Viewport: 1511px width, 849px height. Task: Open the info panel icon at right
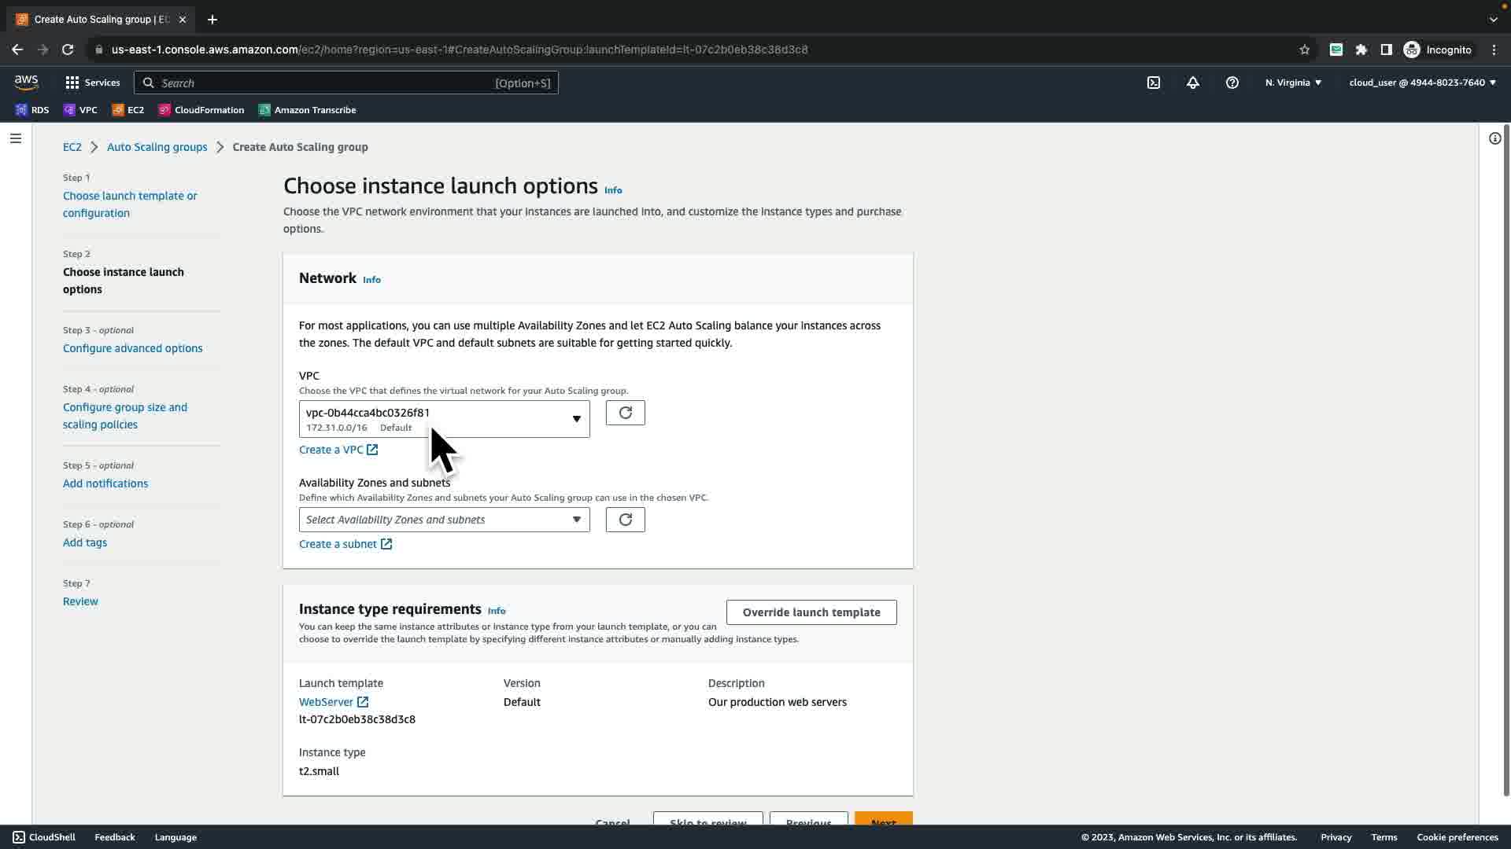1494,138
